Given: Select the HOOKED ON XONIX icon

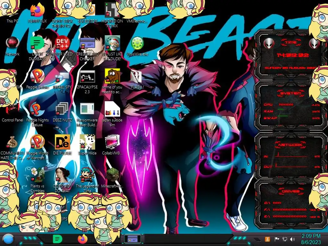Looking at the screenshot, I should point(112,15).
